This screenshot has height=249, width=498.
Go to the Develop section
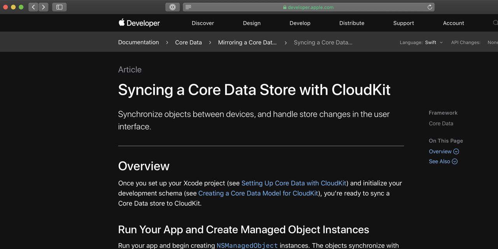tap(300, 23)
